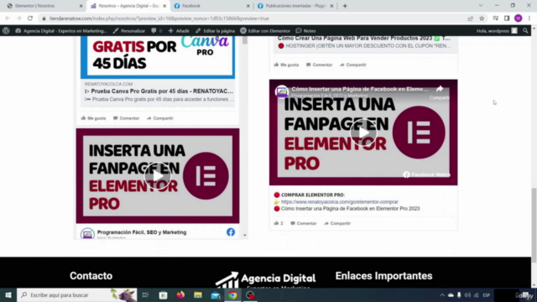Open Notes in admin bar

[x=305, y=31]
